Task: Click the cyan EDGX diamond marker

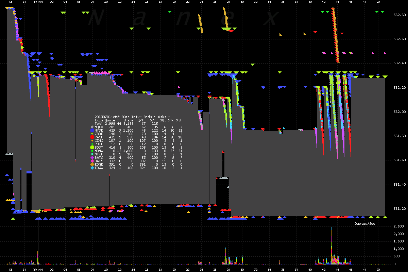Action: [x=92, y=168]
